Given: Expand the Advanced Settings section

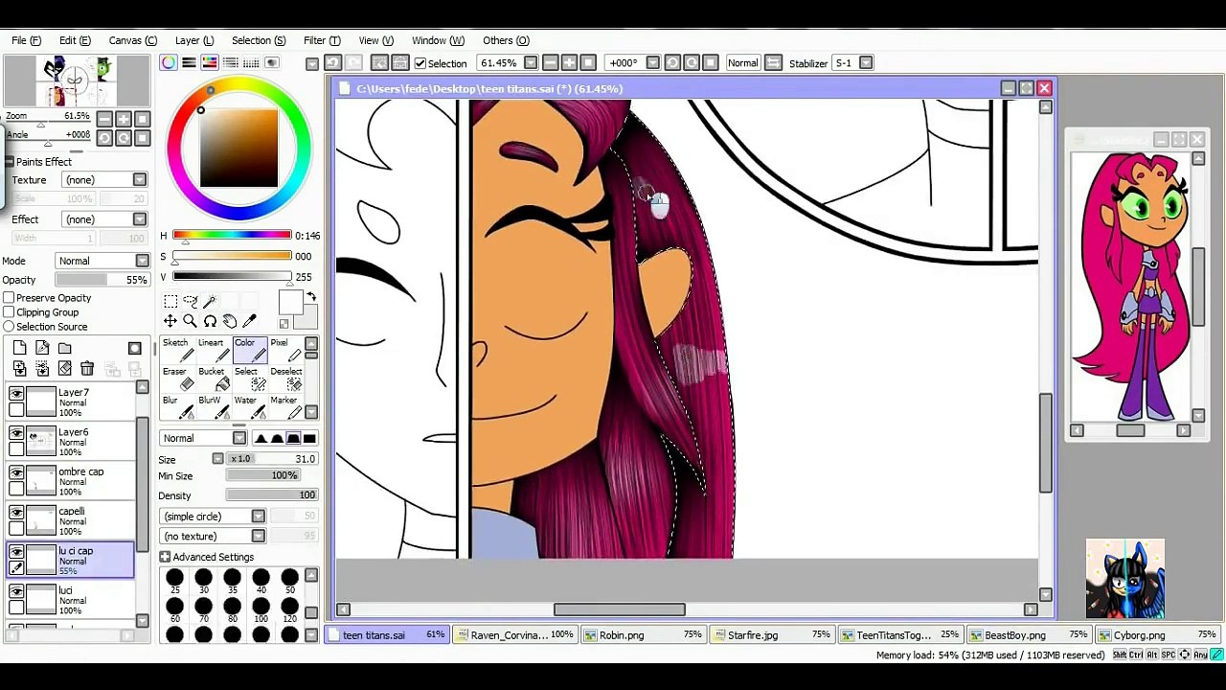Looking at the screenshot, I should 165,557.
